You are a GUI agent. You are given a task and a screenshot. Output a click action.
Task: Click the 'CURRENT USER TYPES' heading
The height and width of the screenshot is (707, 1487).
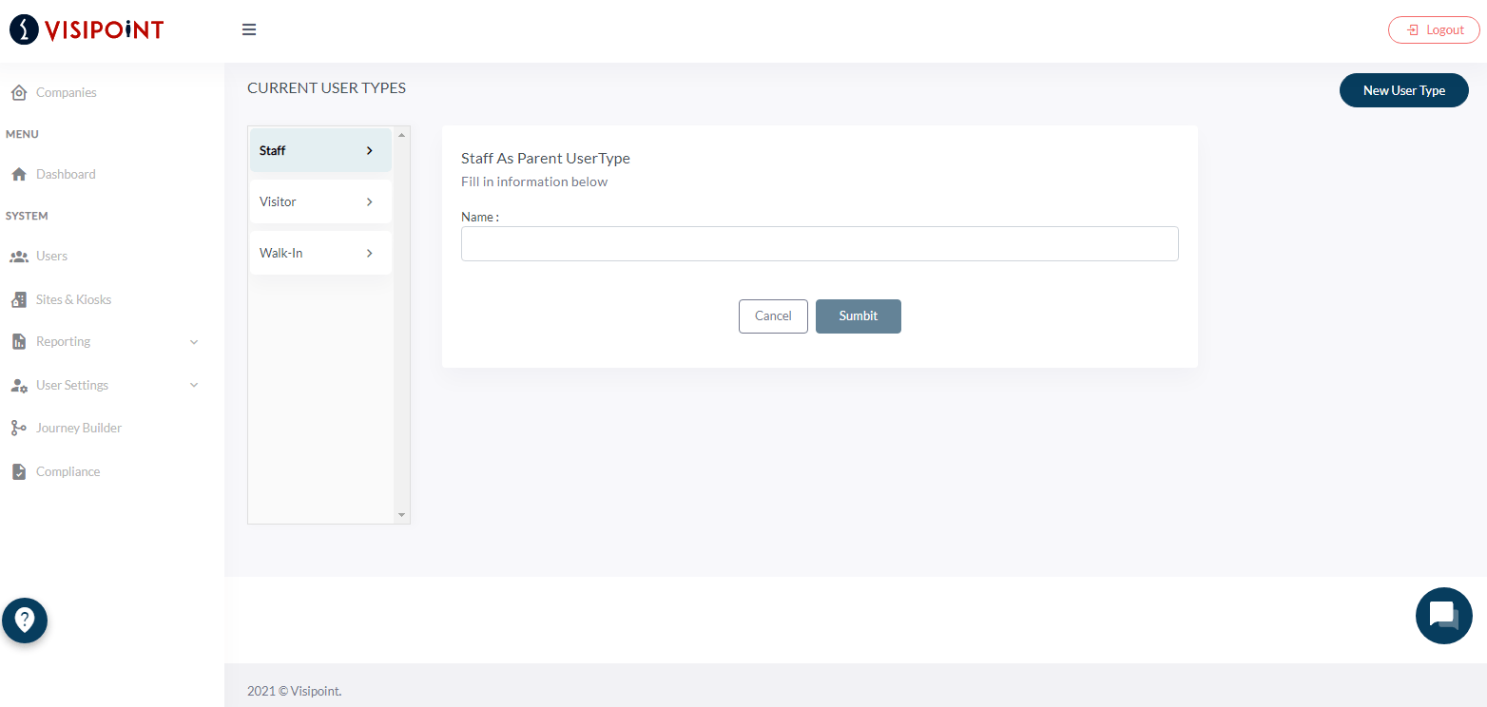coord(326,88)
